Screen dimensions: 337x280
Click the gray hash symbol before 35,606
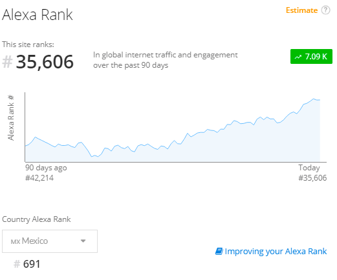(7, 62)
